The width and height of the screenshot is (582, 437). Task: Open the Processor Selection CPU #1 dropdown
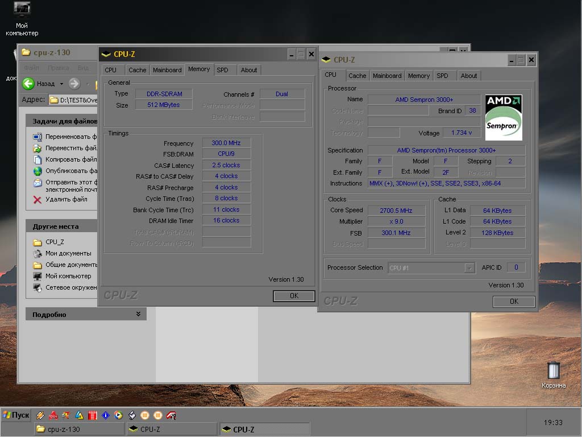tap(469, 268)
